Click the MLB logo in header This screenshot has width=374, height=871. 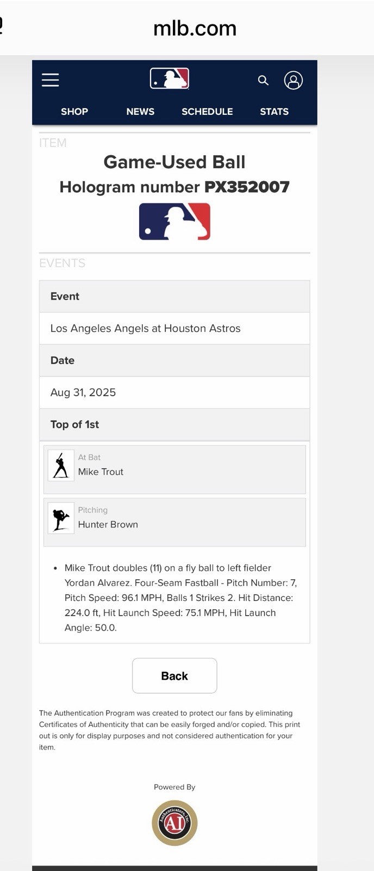pyautogui.click(x=170, y=78)
